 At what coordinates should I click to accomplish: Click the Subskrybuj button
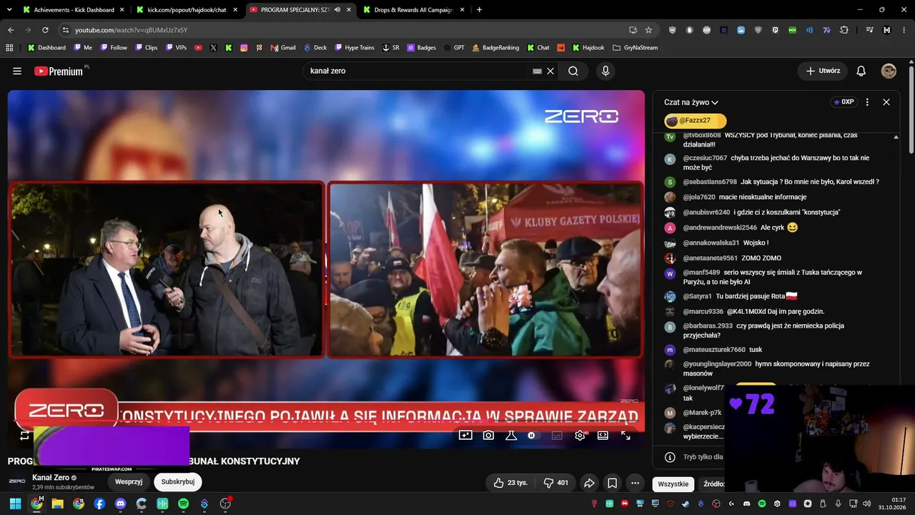(178, 481)
